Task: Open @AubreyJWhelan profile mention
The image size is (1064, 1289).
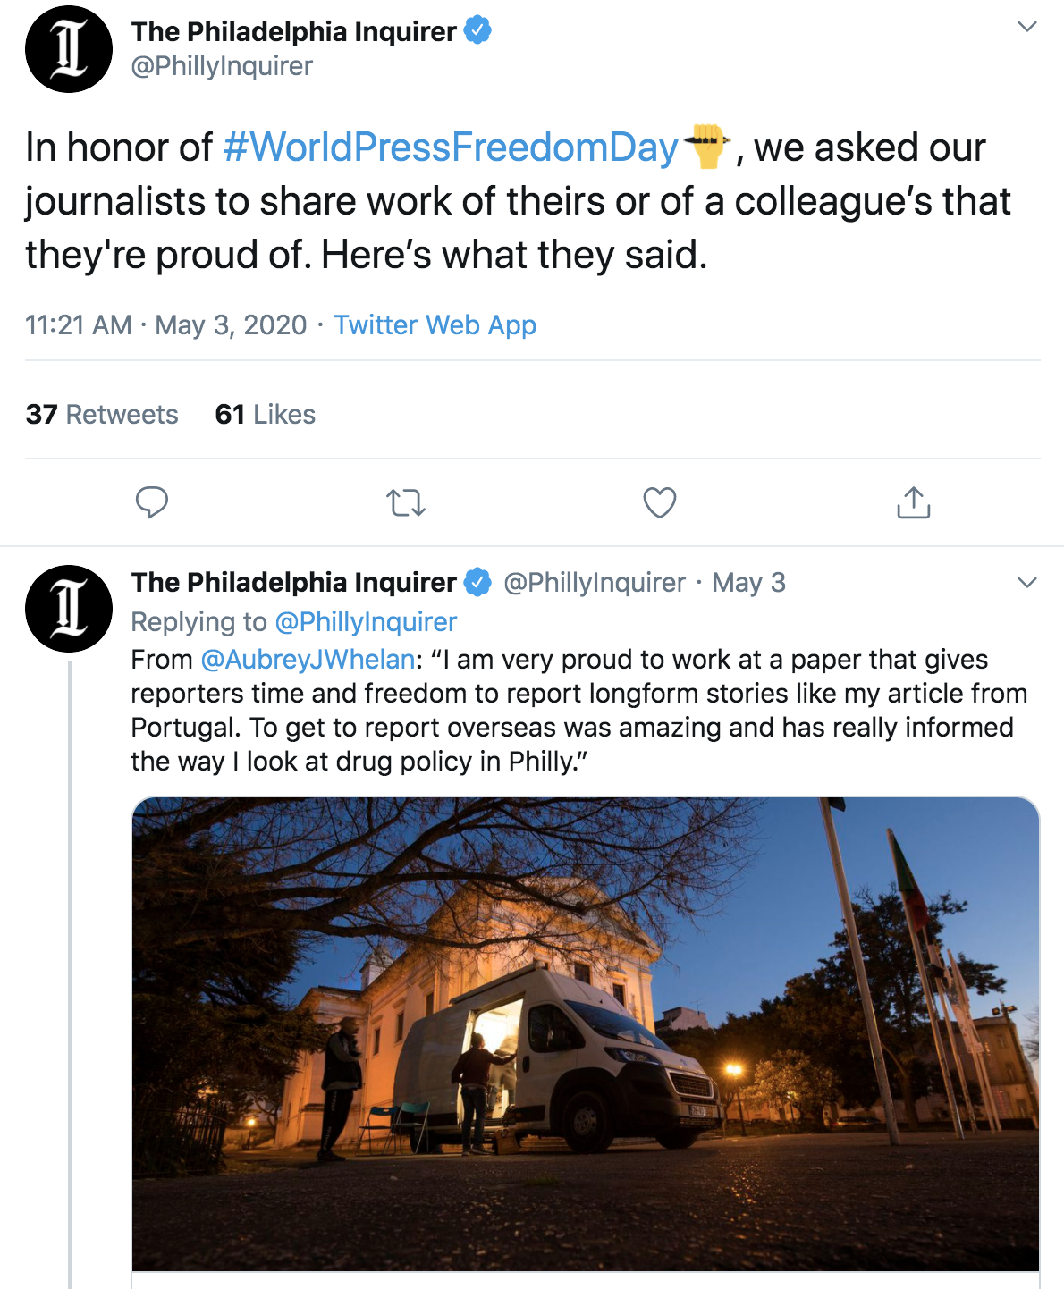Action: [308, 659]
